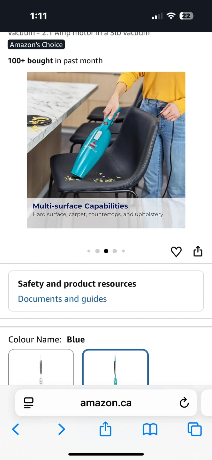
Task: Jump to second image carousel dot
Action: (x=97, y=251)
